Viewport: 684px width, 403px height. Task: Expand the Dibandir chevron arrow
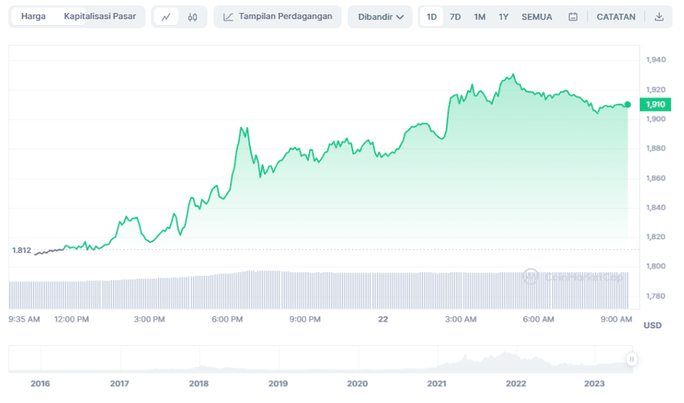[400, 17]
